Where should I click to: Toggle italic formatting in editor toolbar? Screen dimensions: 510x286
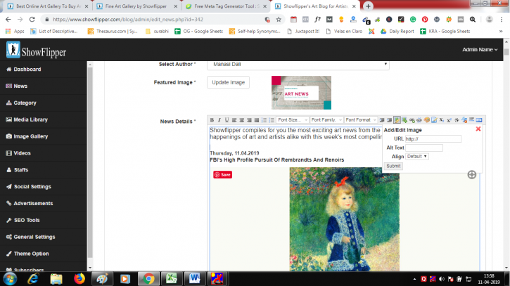(219, 120)
